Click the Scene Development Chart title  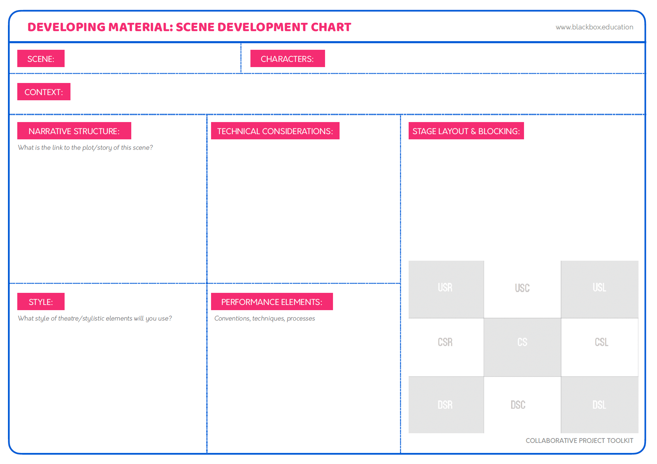189,27
